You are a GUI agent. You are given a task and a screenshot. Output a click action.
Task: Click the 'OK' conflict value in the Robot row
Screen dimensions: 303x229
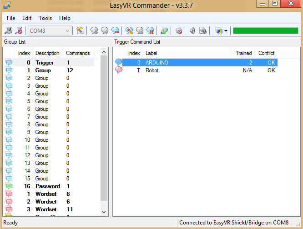271,70
